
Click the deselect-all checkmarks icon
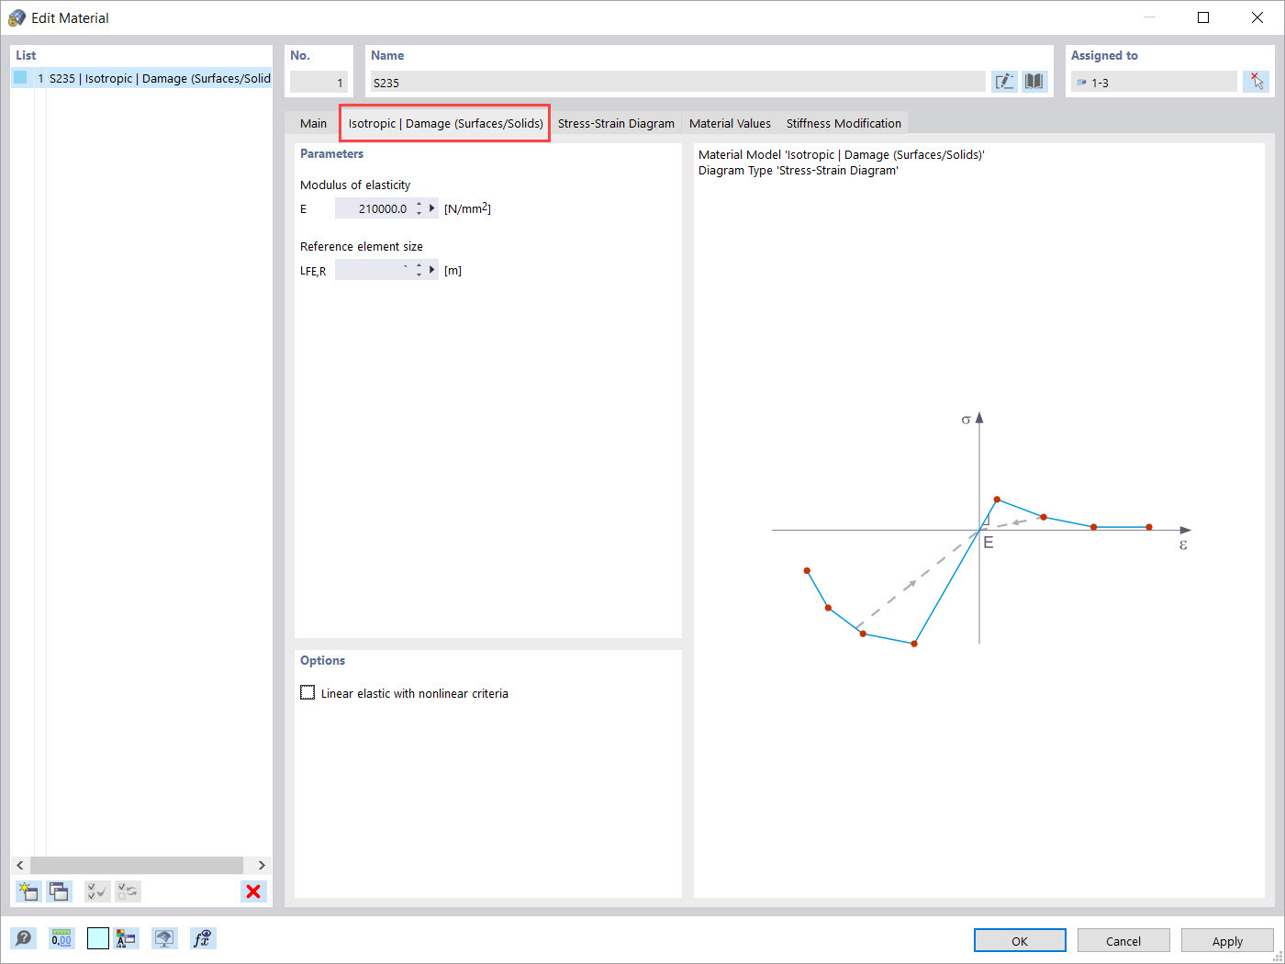point(128,891)
